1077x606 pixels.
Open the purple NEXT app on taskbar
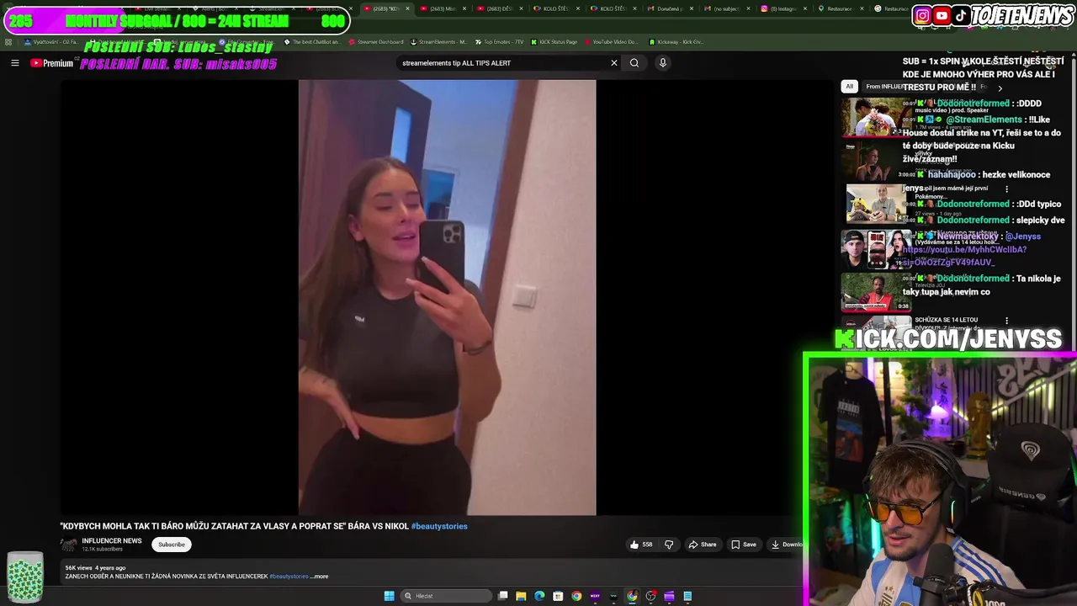pos(595,596)
